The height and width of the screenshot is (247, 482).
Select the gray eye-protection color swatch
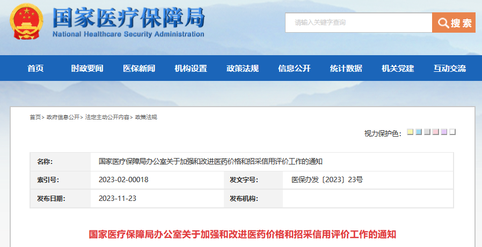427,132
